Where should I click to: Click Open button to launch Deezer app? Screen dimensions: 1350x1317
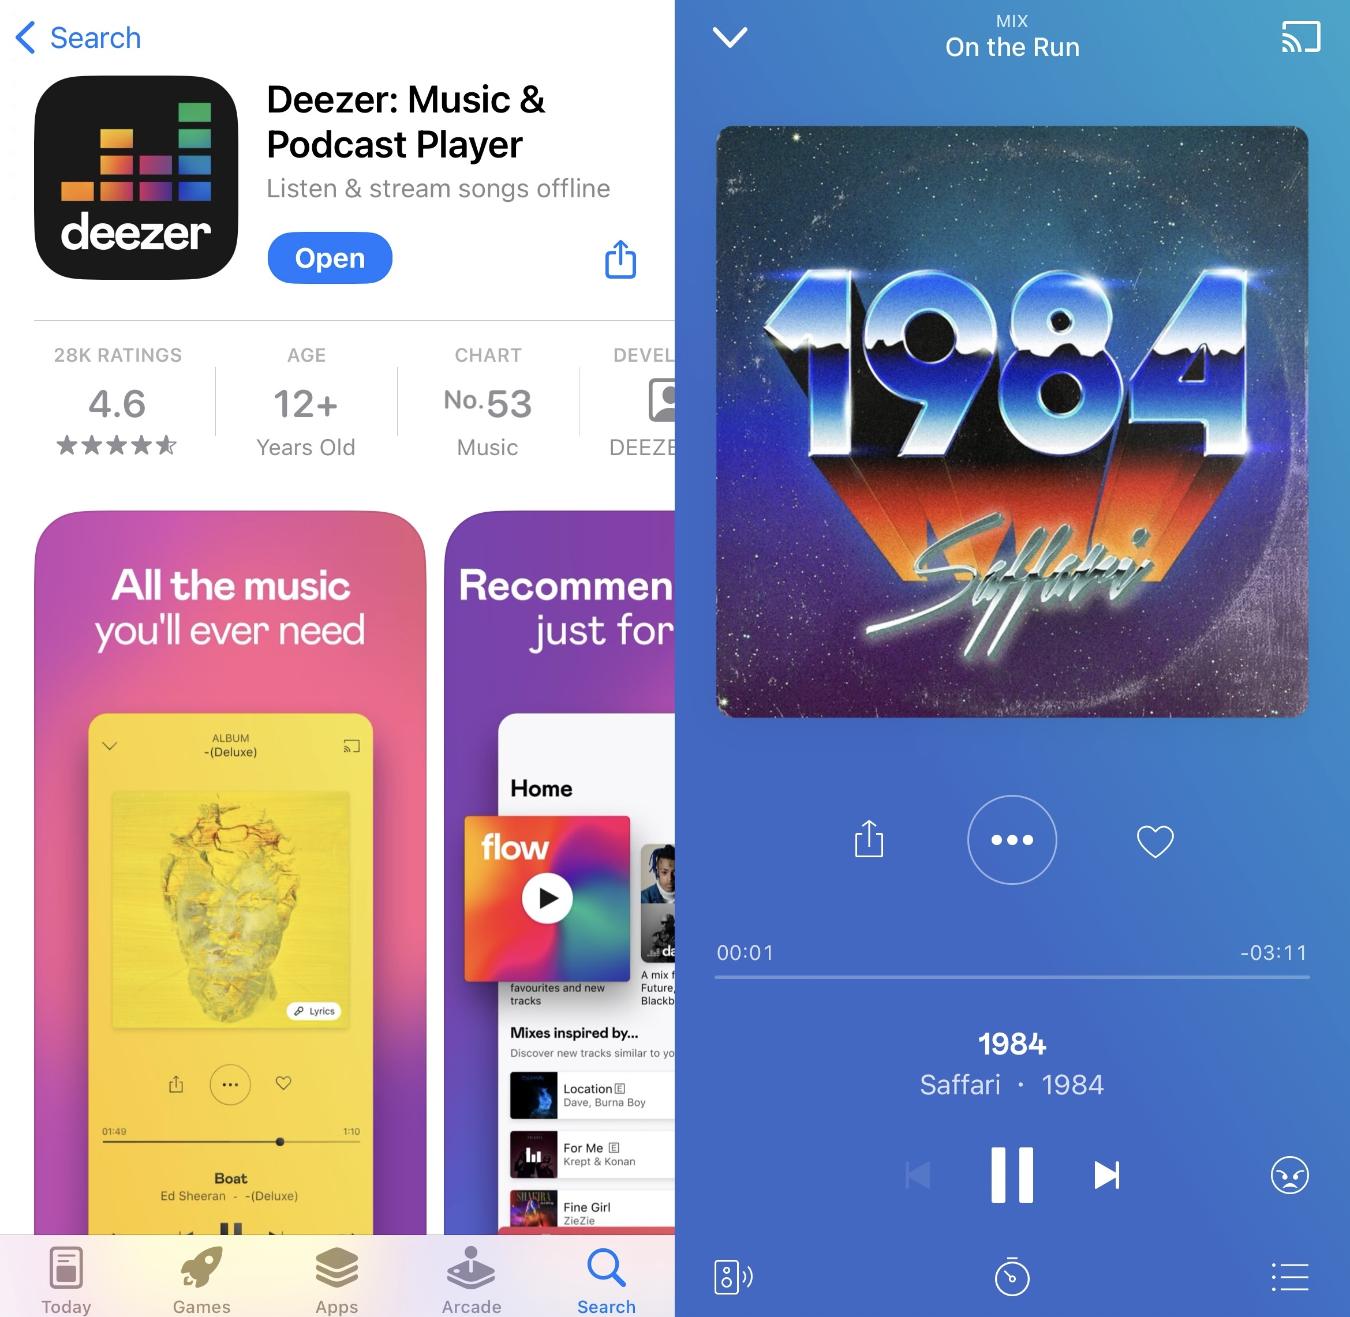coord(331,256)
